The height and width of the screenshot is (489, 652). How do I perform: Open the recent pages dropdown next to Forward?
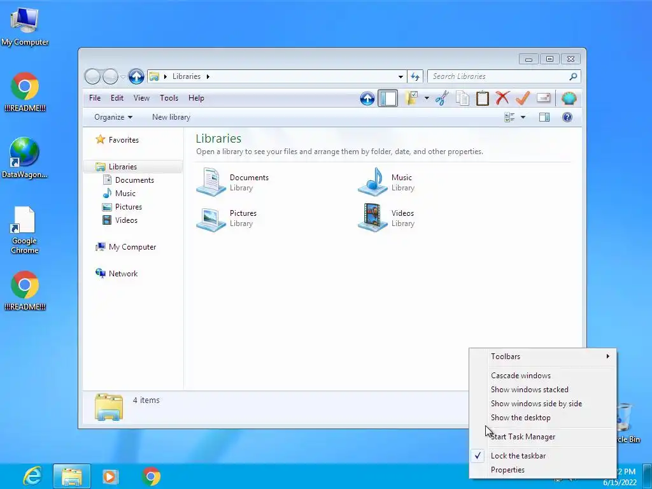click(123, 77)
